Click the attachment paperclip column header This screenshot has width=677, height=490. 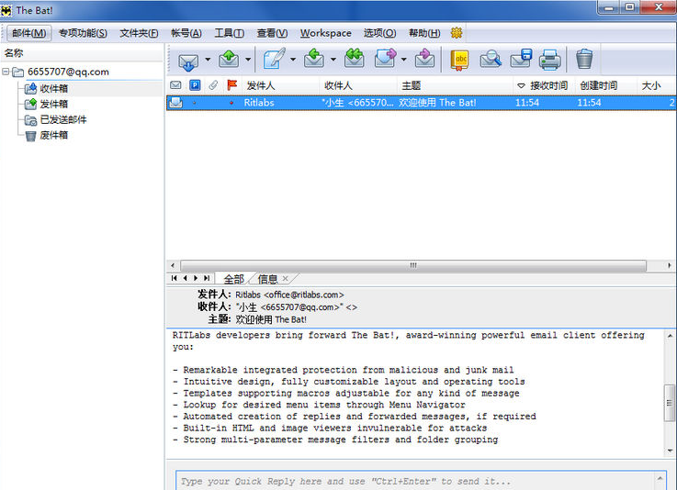point(213,85)
